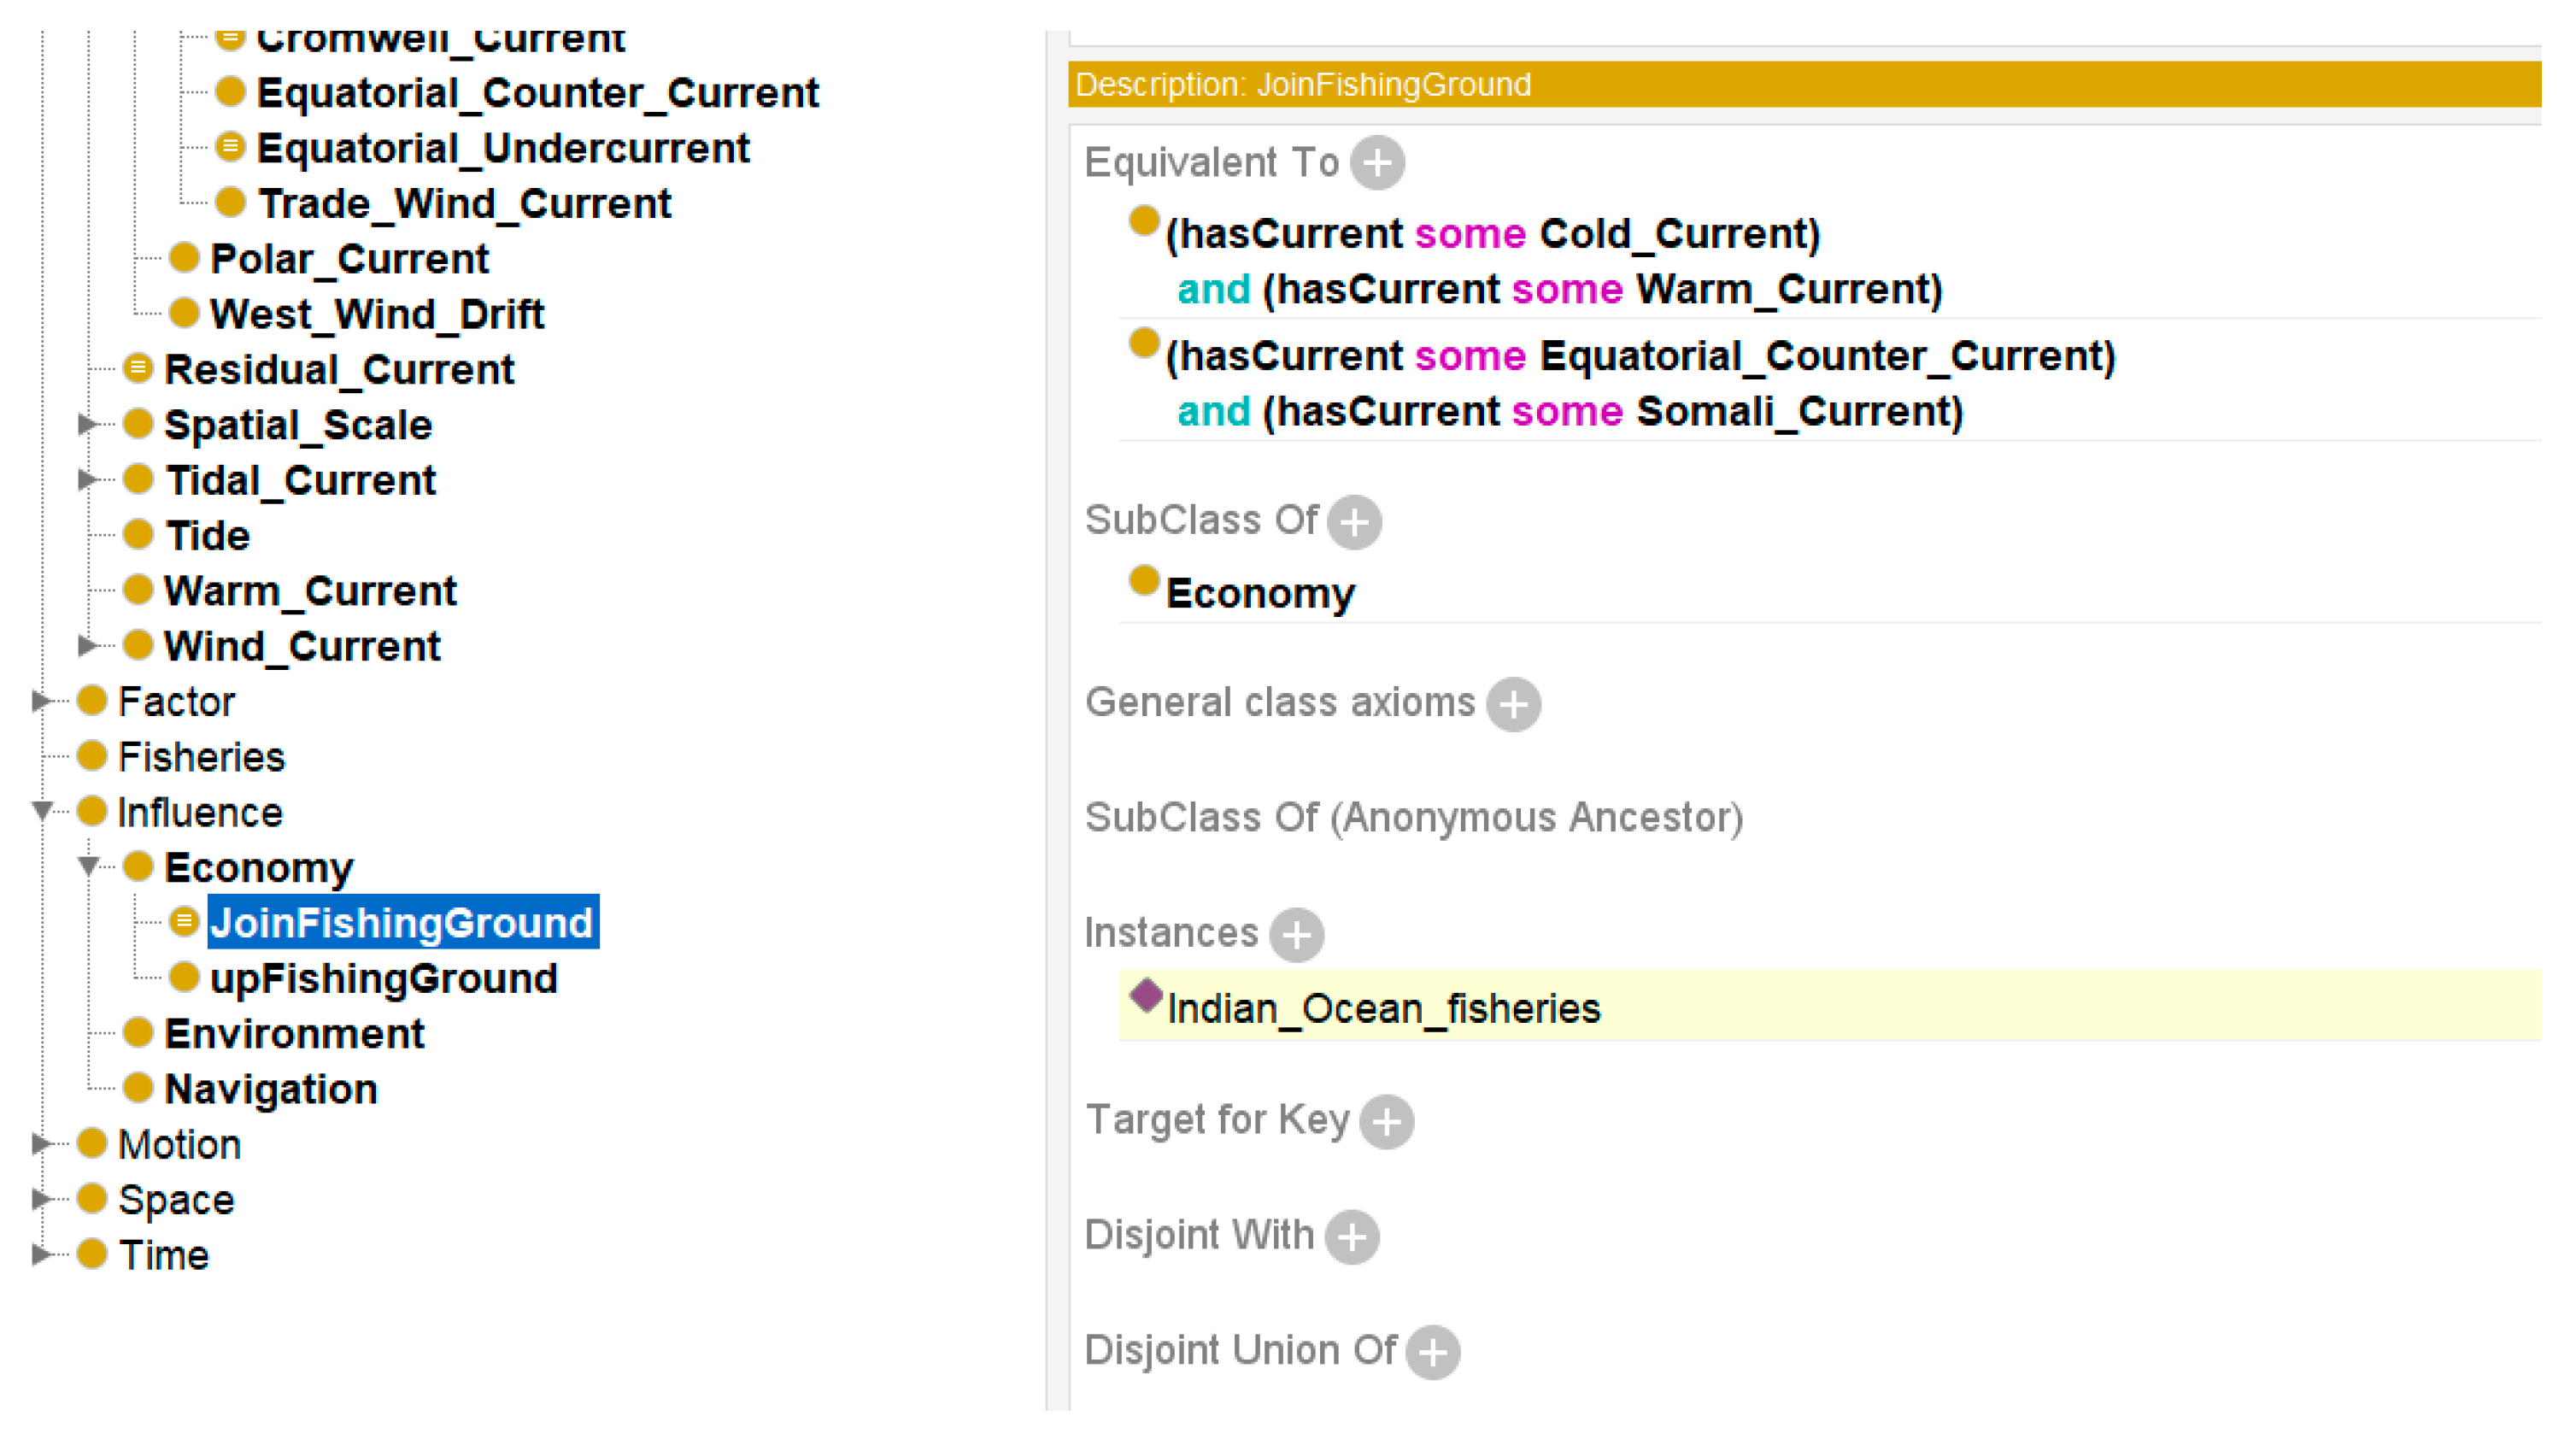The image size is (2576, 1439).
Task: Add a Disjoint With class
Action: click(x=1352, y=1237)
